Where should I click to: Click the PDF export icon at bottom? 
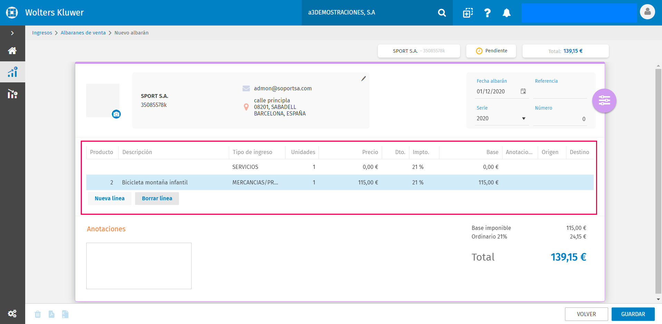pos(51,314)
